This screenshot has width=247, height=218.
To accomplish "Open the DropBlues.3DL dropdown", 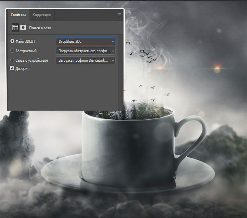I will tap(86, 42).
